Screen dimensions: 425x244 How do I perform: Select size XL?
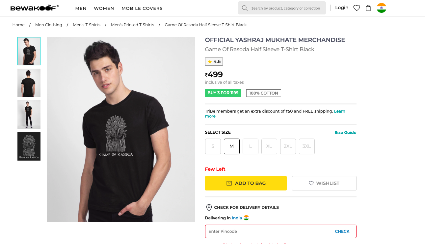(269, 146)
